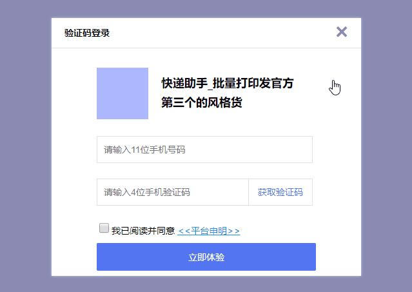This screenshot has width=412, height=292.
Task: Click the 我已阅读并同意 label text
Action: [143, 231]
